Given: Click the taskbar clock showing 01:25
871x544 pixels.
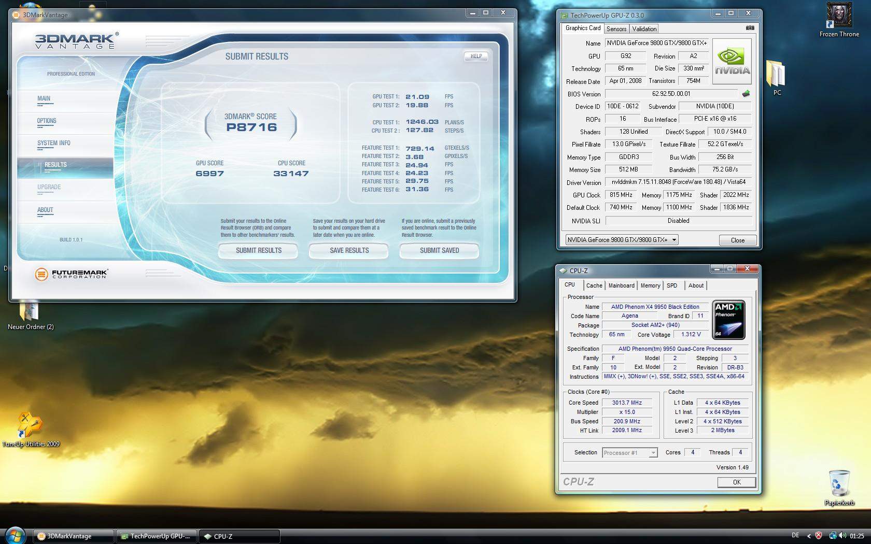Looking at the screenshot, I should click(857, 536).
